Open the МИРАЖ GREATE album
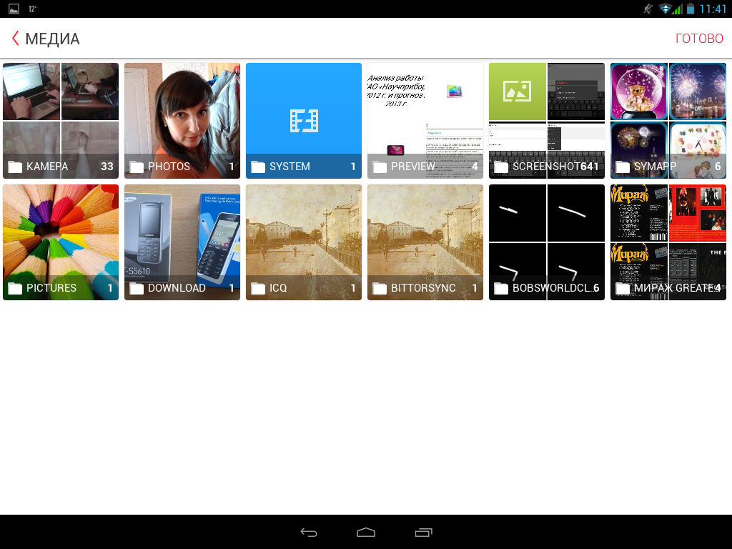 point(668,242)
